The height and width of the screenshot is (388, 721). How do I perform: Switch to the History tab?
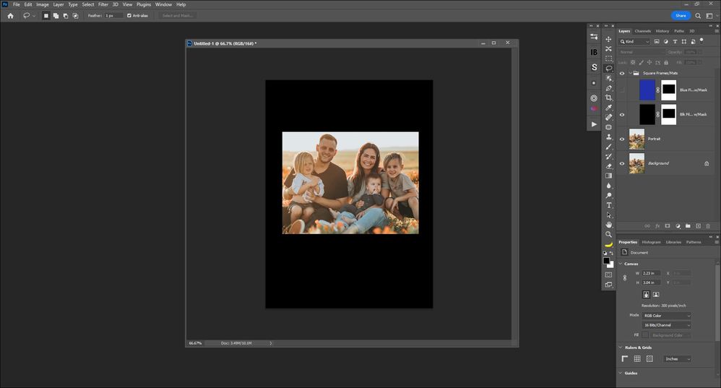(x=662, y=31)
